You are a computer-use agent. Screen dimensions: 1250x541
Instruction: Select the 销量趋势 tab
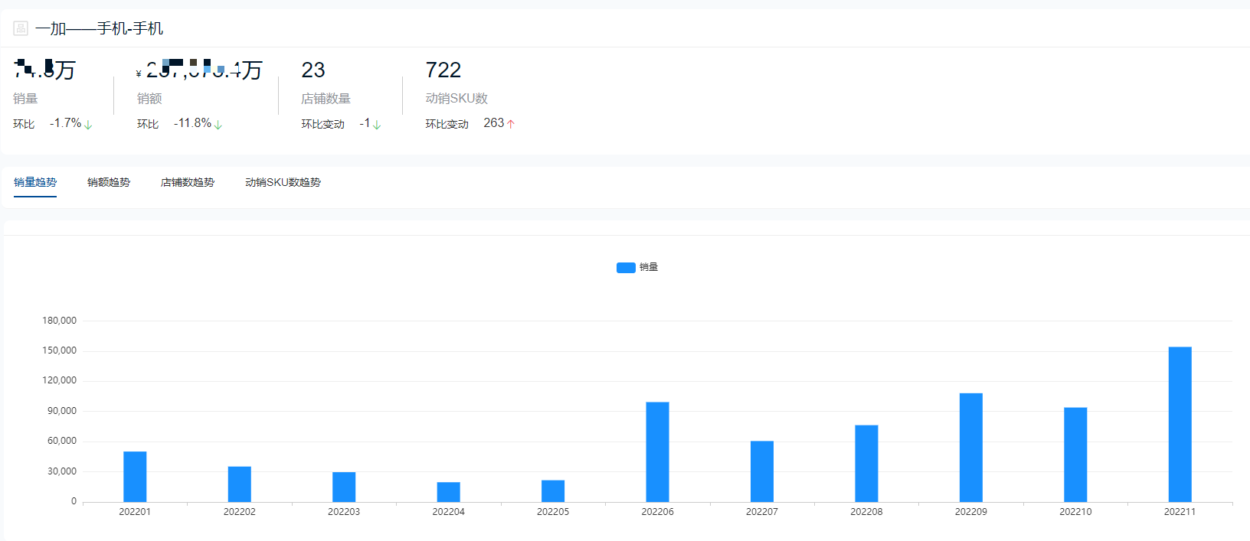(35, 182)
